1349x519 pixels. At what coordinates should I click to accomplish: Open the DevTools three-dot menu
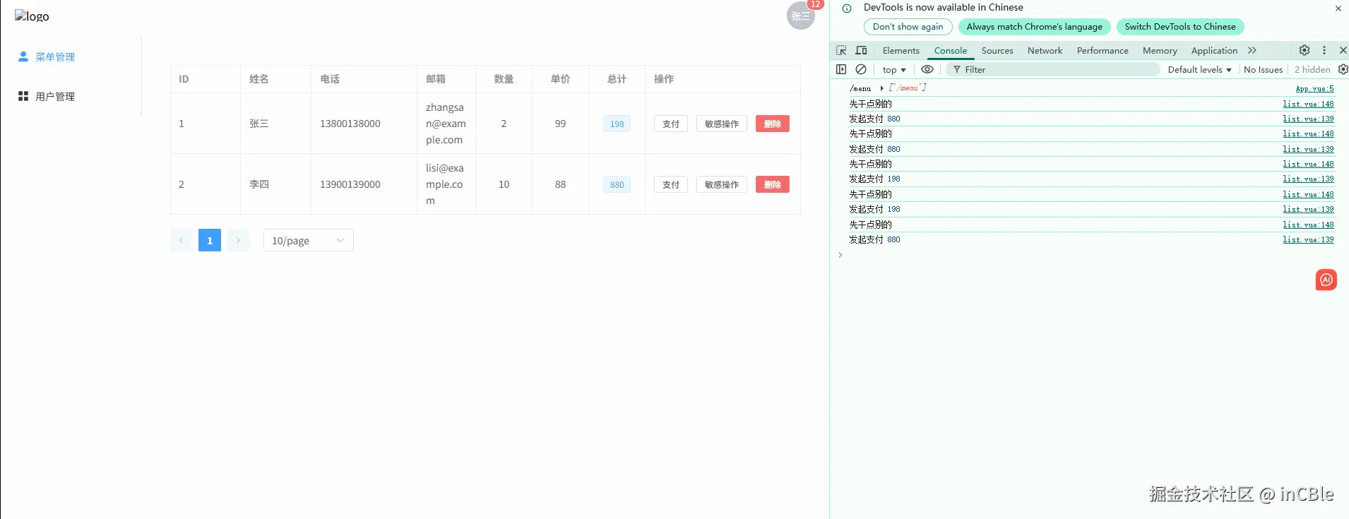tap(1324, 50)
